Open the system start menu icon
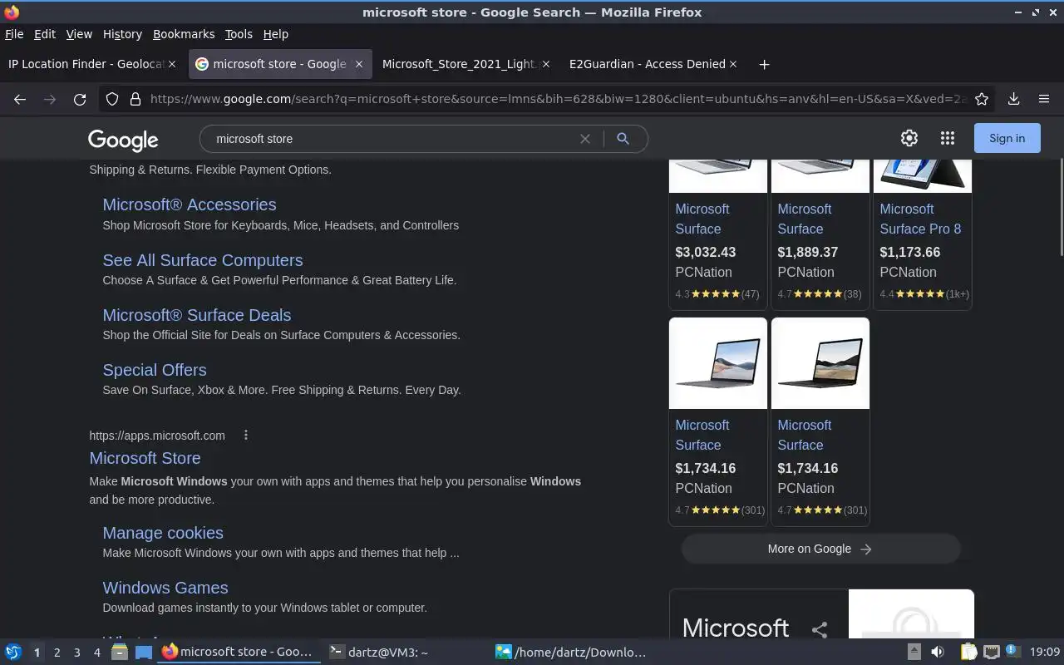 point(13,653)
